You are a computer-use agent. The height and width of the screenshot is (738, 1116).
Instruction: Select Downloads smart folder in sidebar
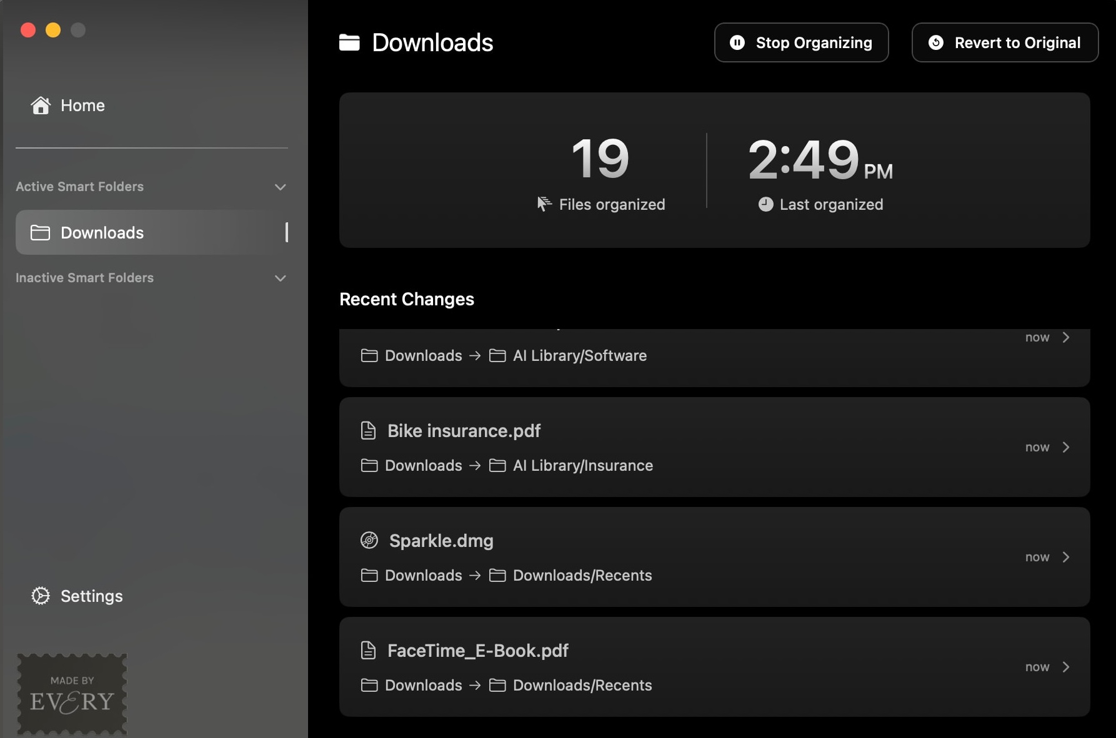(102, 233)
